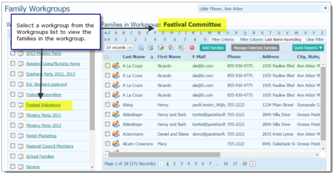Check the Abing family row checkbox
Screen dimensions: 333x173
[x=108, y=105]
